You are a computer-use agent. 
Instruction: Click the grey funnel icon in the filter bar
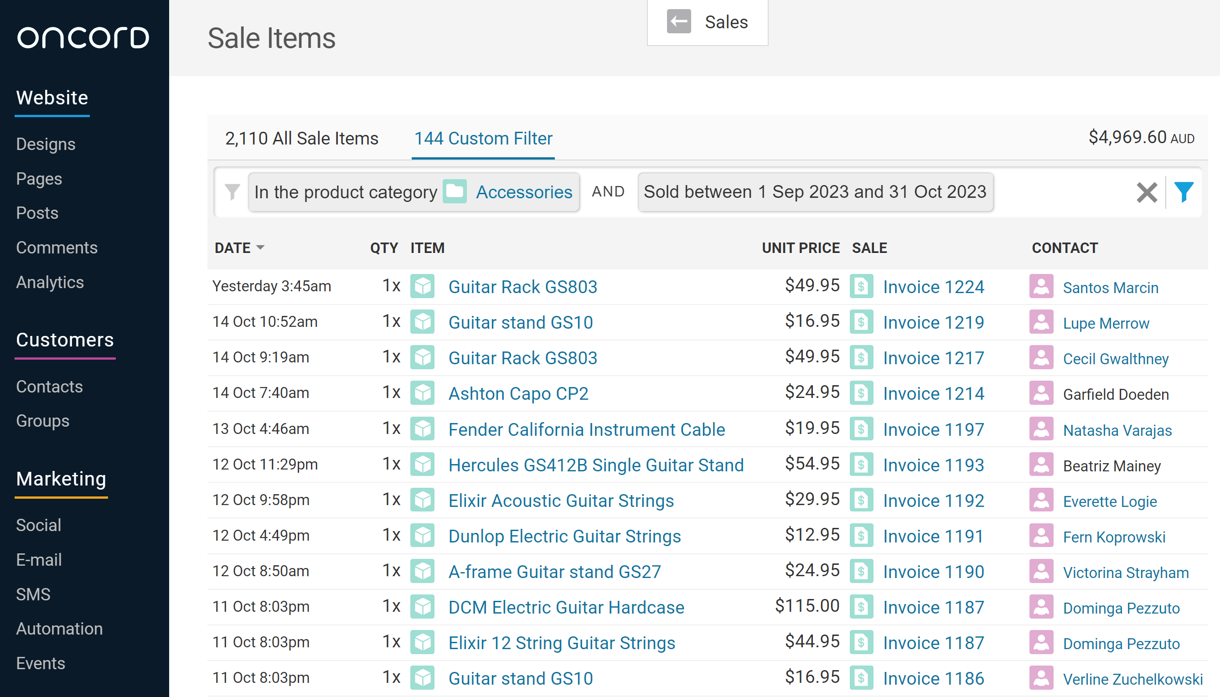click(x=232, y=192)
